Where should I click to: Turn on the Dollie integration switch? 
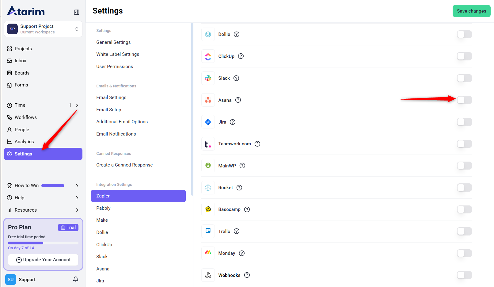point(464,34)
